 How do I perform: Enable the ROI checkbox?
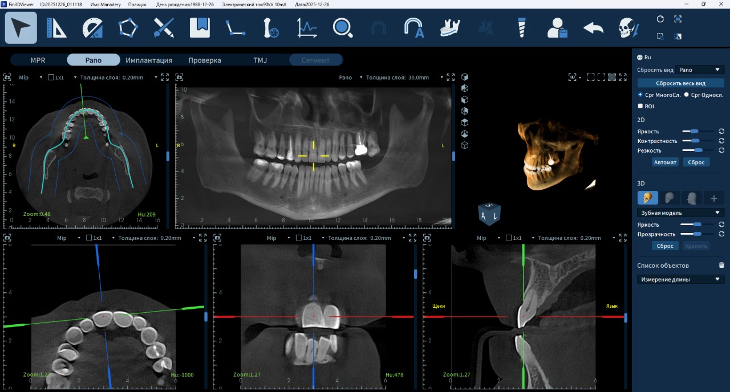pyautogui.click(x=640, y=106)
